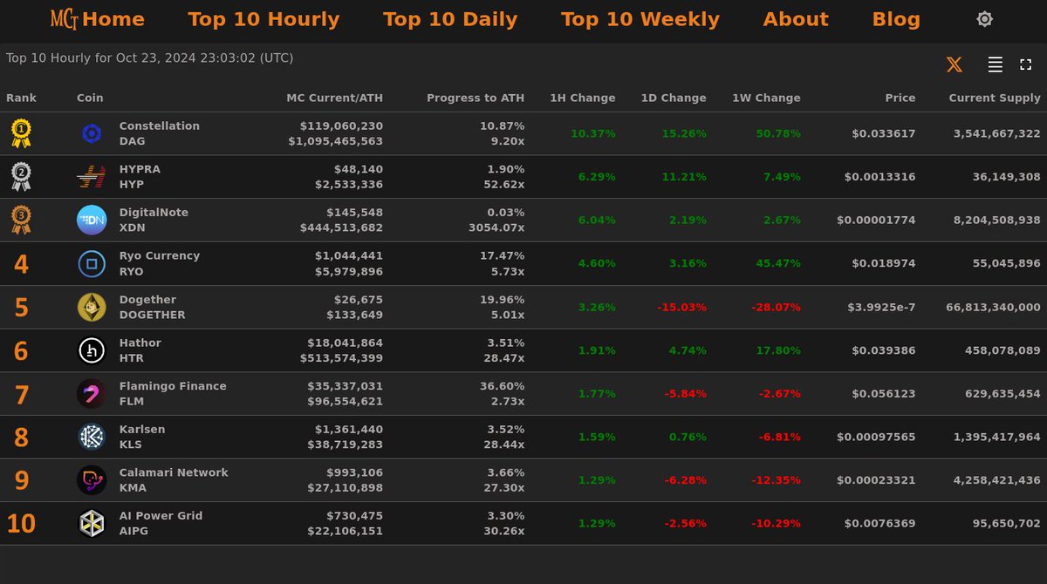
Task: Click Ryo Currency's 45.47% 1W change
Action: click(x=777, y=263)
